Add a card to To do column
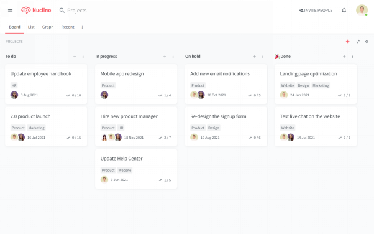The width and height of the screenshot is (374, 234). (x=75, y=57)
